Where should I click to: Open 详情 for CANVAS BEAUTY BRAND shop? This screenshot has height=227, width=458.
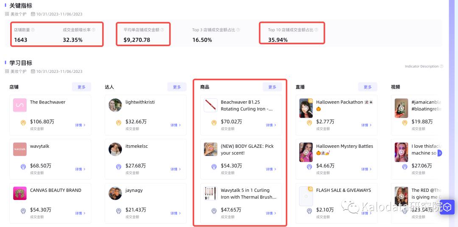pyautogui.click(x=80, y=213)
